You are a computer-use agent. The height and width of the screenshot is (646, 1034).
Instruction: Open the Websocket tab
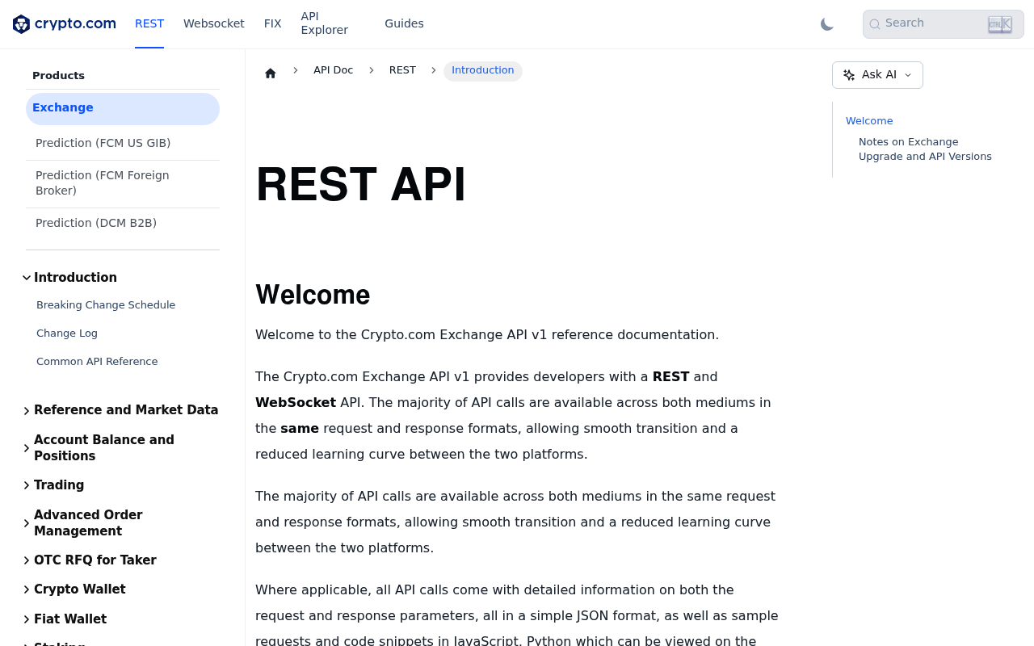pos(214,24)
